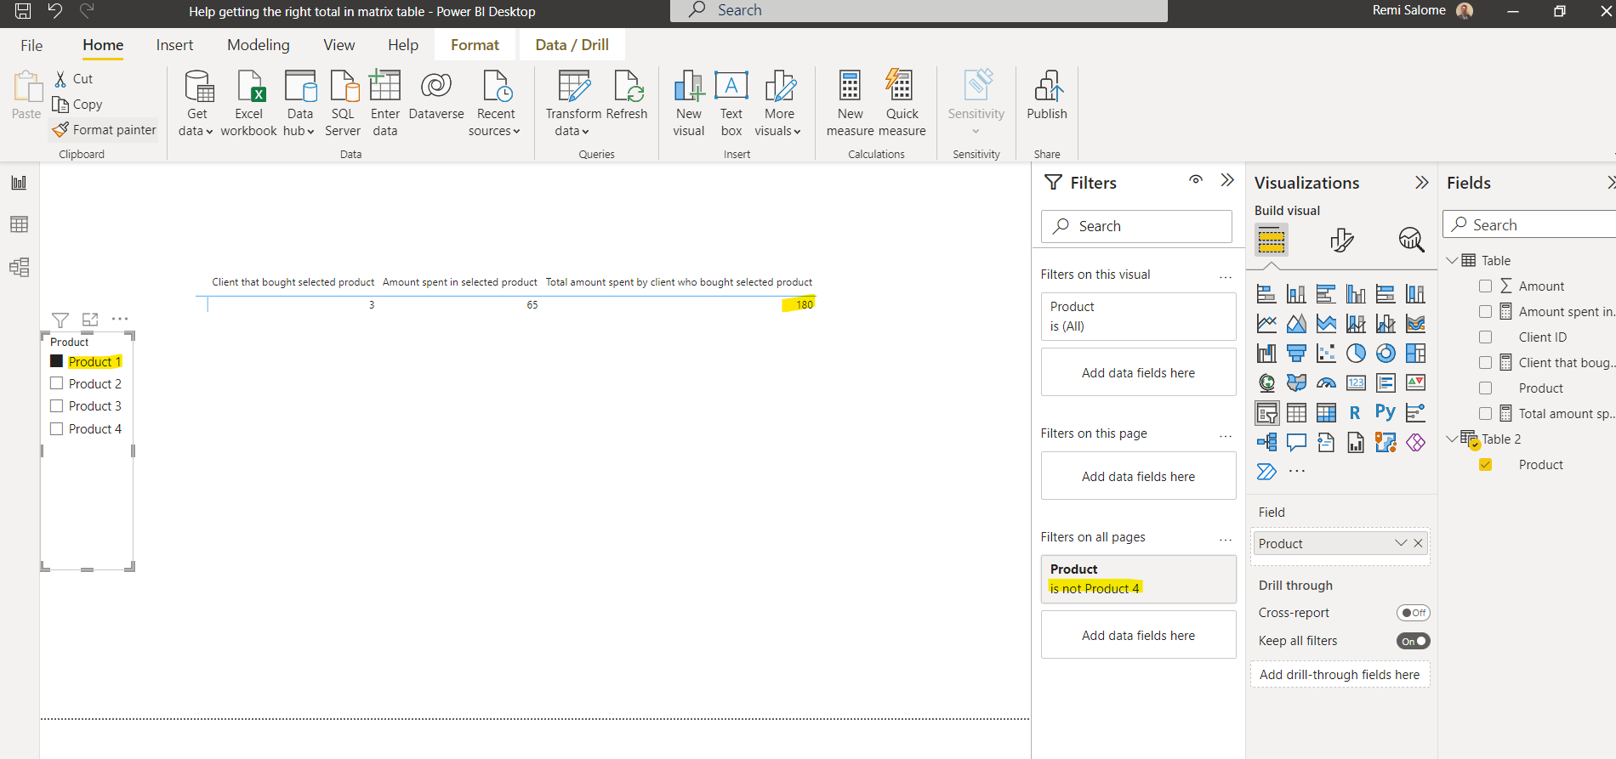Image resolution: width=1616 pixels, height=759 pixels.
Task: Collapse the Table 2 node in Fields
Action: point(1452,439)
